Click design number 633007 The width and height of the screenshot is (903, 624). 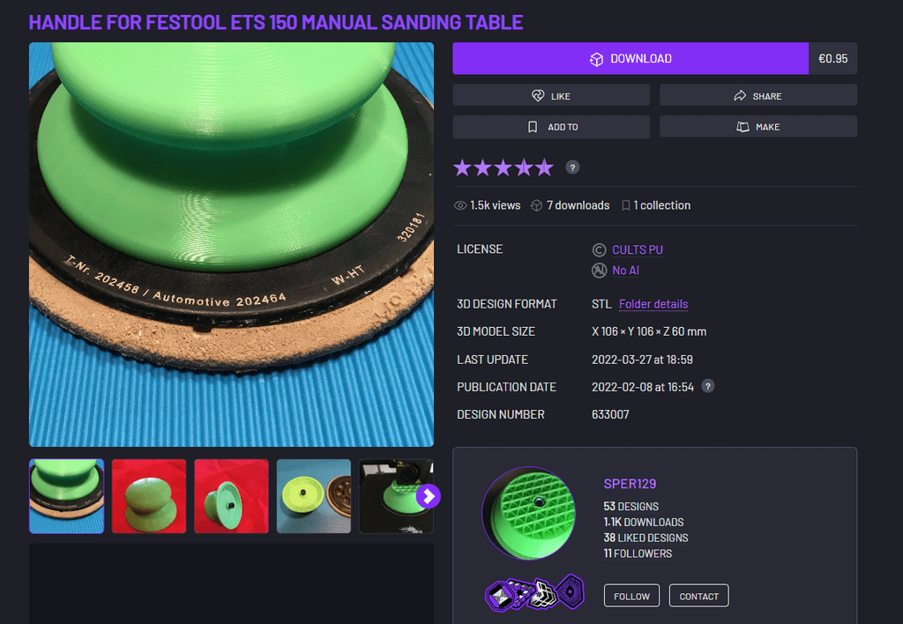(610, 414)
